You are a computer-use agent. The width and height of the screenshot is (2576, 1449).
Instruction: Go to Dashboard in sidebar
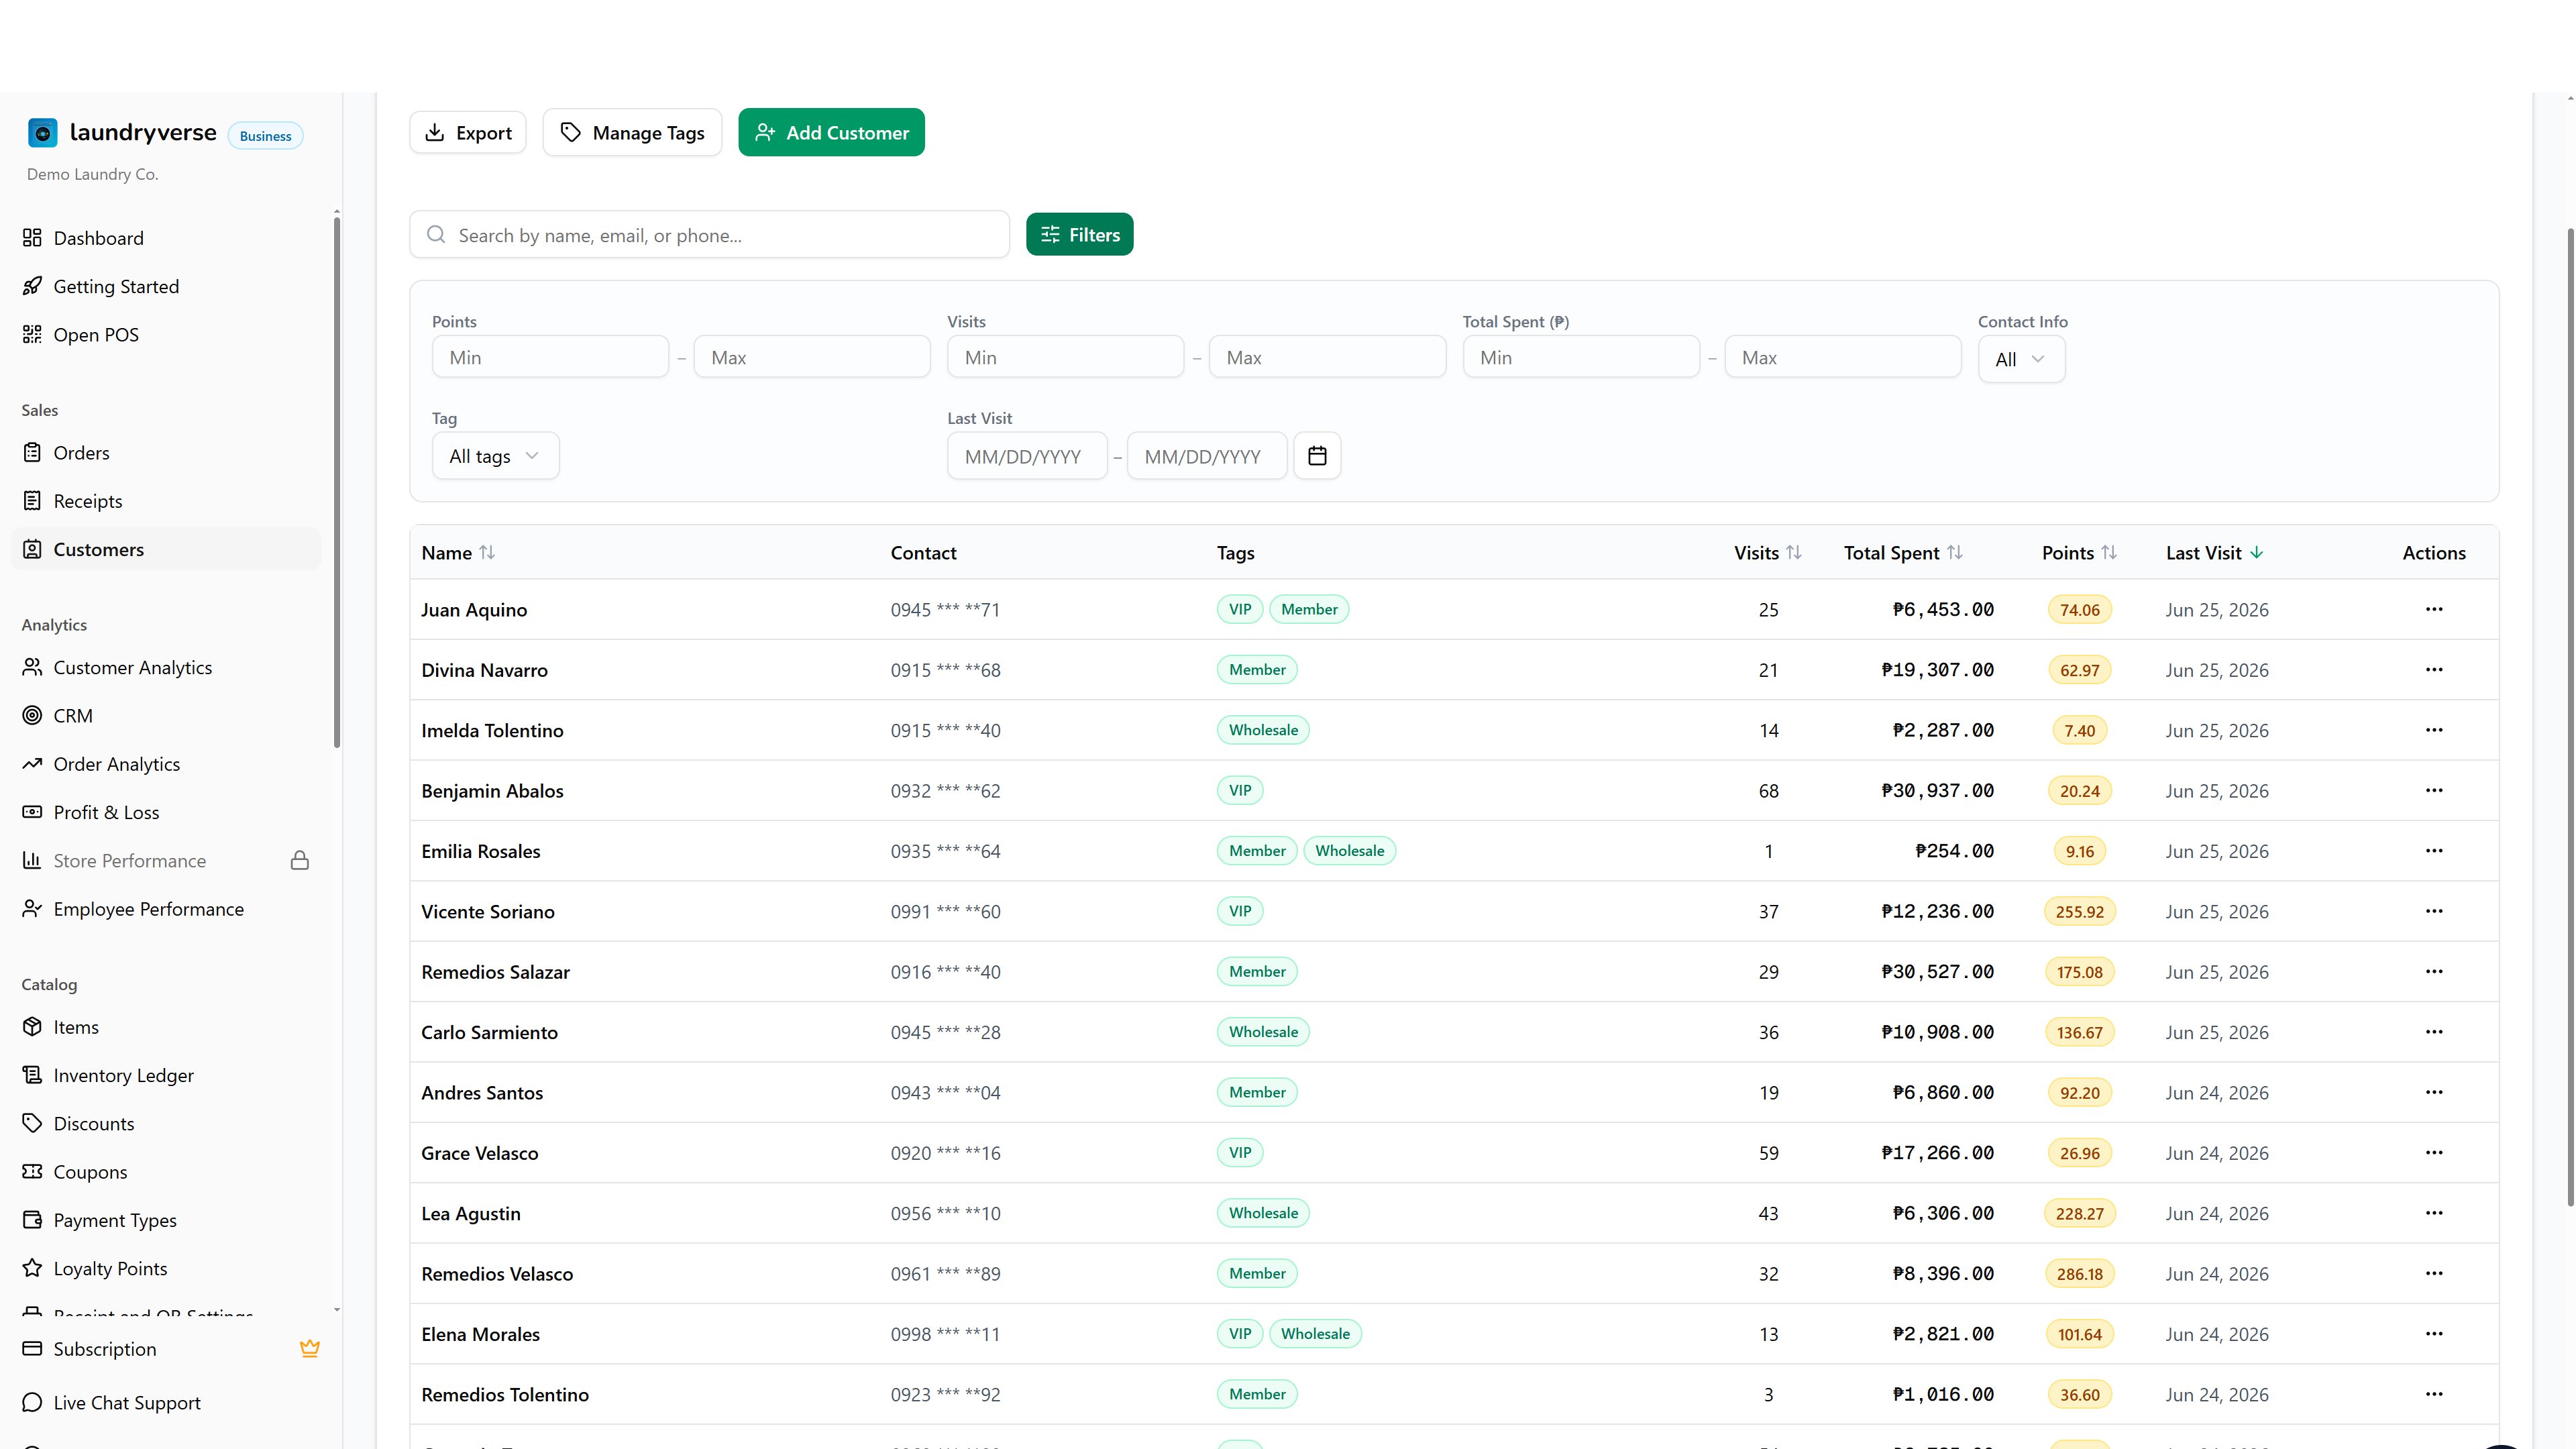[166, 238]
